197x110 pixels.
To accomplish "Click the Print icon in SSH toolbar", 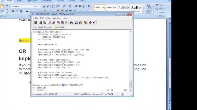I will pos(41,23).
